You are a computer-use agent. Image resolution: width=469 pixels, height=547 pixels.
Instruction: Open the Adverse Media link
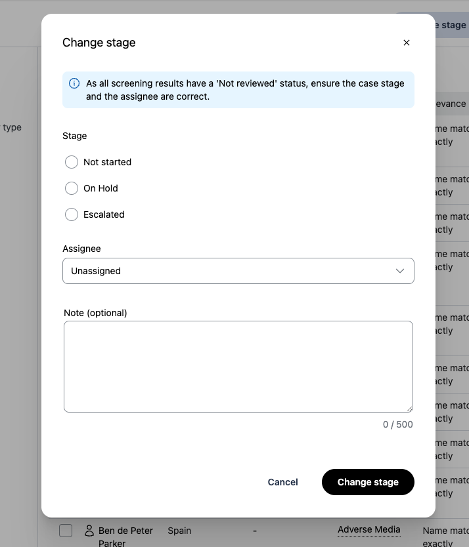[368, 530]
